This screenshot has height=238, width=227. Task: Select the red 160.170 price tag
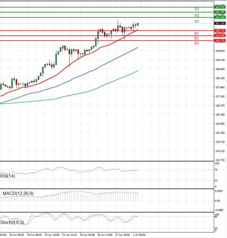pos(220,40)
